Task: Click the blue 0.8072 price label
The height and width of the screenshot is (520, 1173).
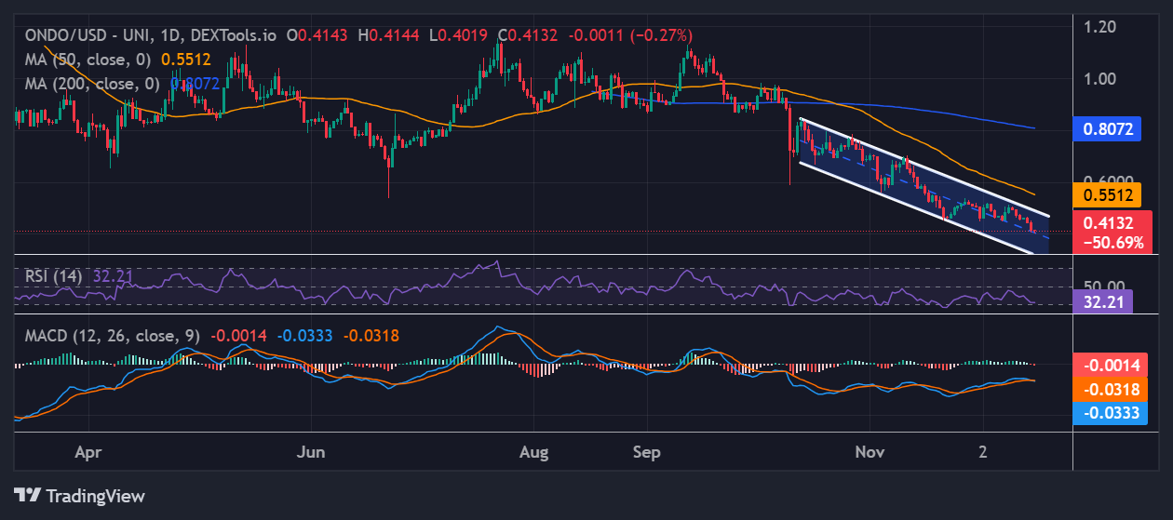Action: click(1105, 129)
